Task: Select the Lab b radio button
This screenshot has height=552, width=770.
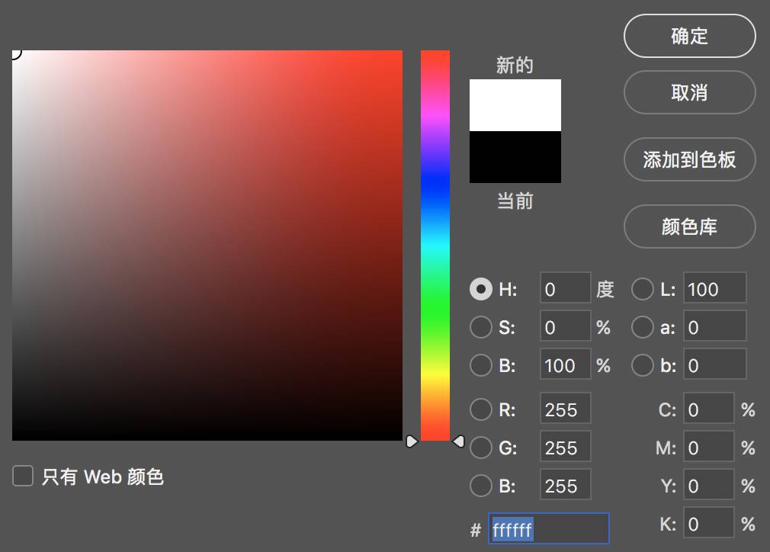Action: coord(643,365)
